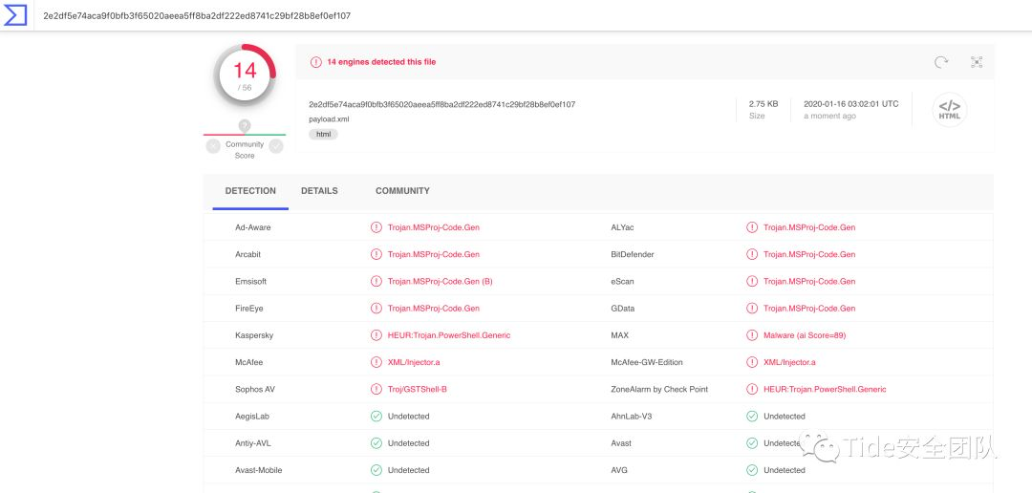Viewport: 1032px width, 493px height.
Task: Click the McAfee XML/Injector.a result
Action: 414,363
